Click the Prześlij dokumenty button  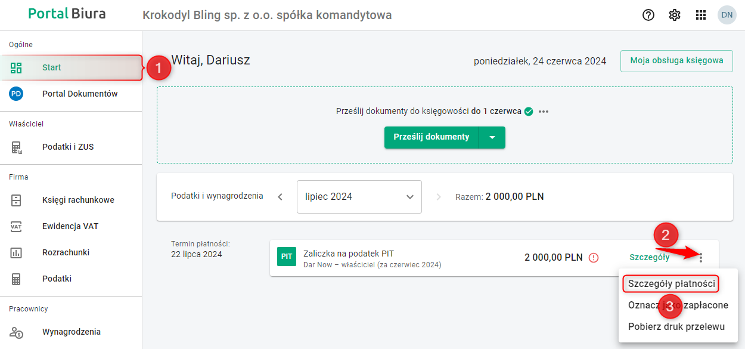click(432, 137)
